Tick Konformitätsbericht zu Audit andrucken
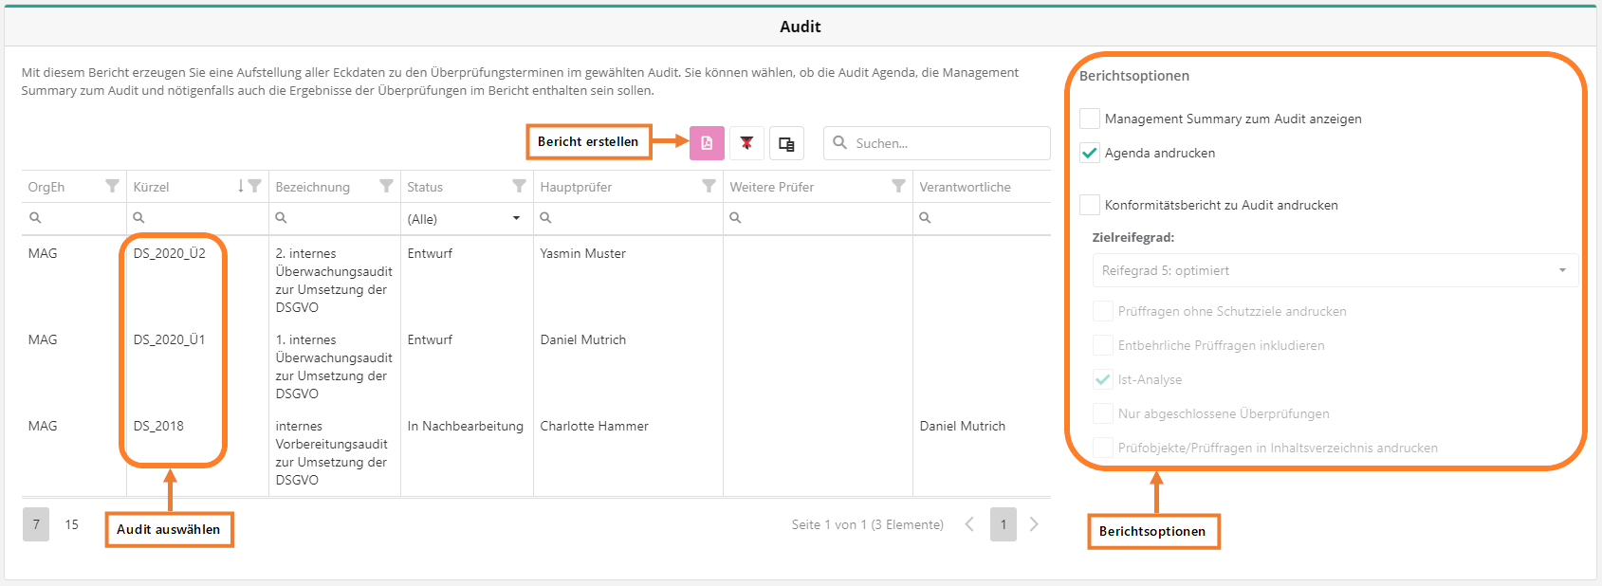Screen dimensions: 1602x586 [1090, 205]
